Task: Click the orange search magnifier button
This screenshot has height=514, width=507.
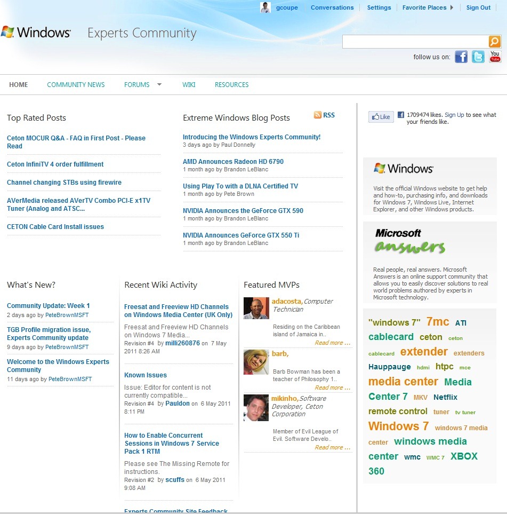Action: pyautogui.click(x=494, y=42)
